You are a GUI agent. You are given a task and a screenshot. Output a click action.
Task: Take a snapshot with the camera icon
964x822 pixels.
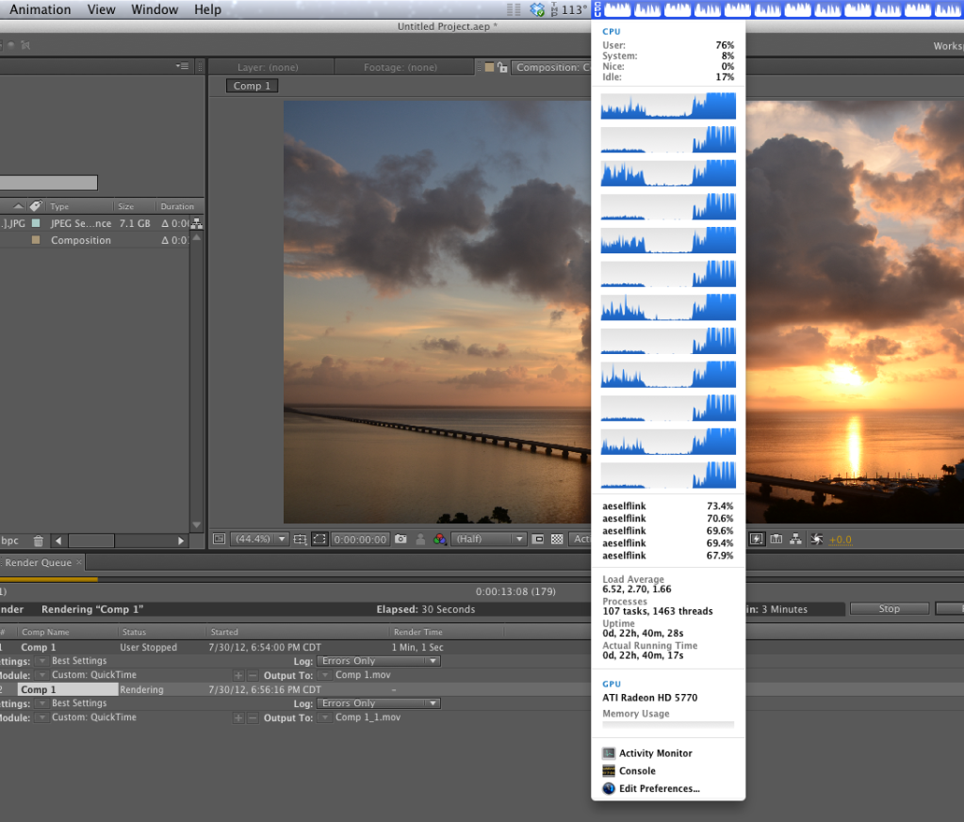400,540
